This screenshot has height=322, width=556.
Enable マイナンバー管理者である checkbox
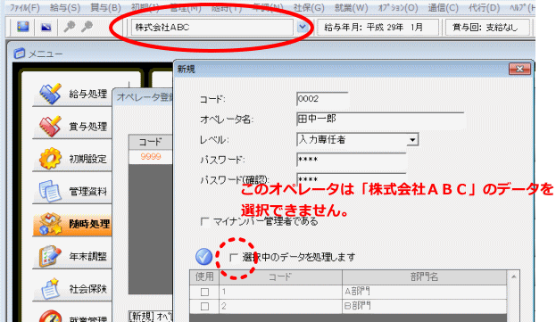pos(204,222)
